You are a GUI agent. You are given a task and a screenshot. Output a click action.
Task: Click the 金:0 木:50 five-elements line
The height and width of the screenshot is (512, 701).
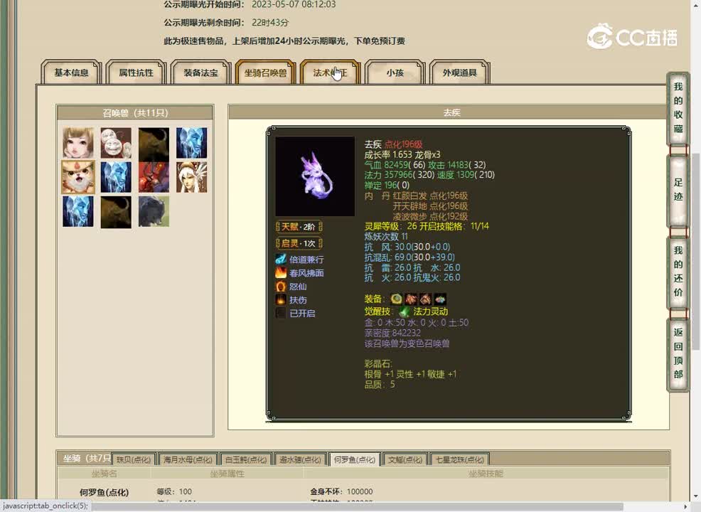[416, 322]
